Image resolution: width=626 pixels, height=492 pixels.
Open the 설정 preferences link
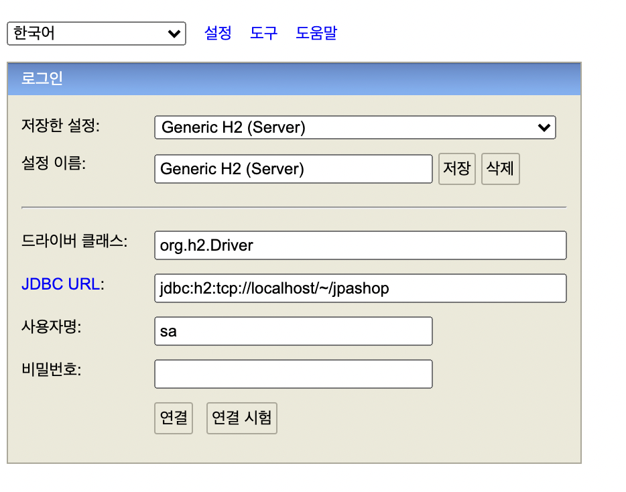(218, 33)
